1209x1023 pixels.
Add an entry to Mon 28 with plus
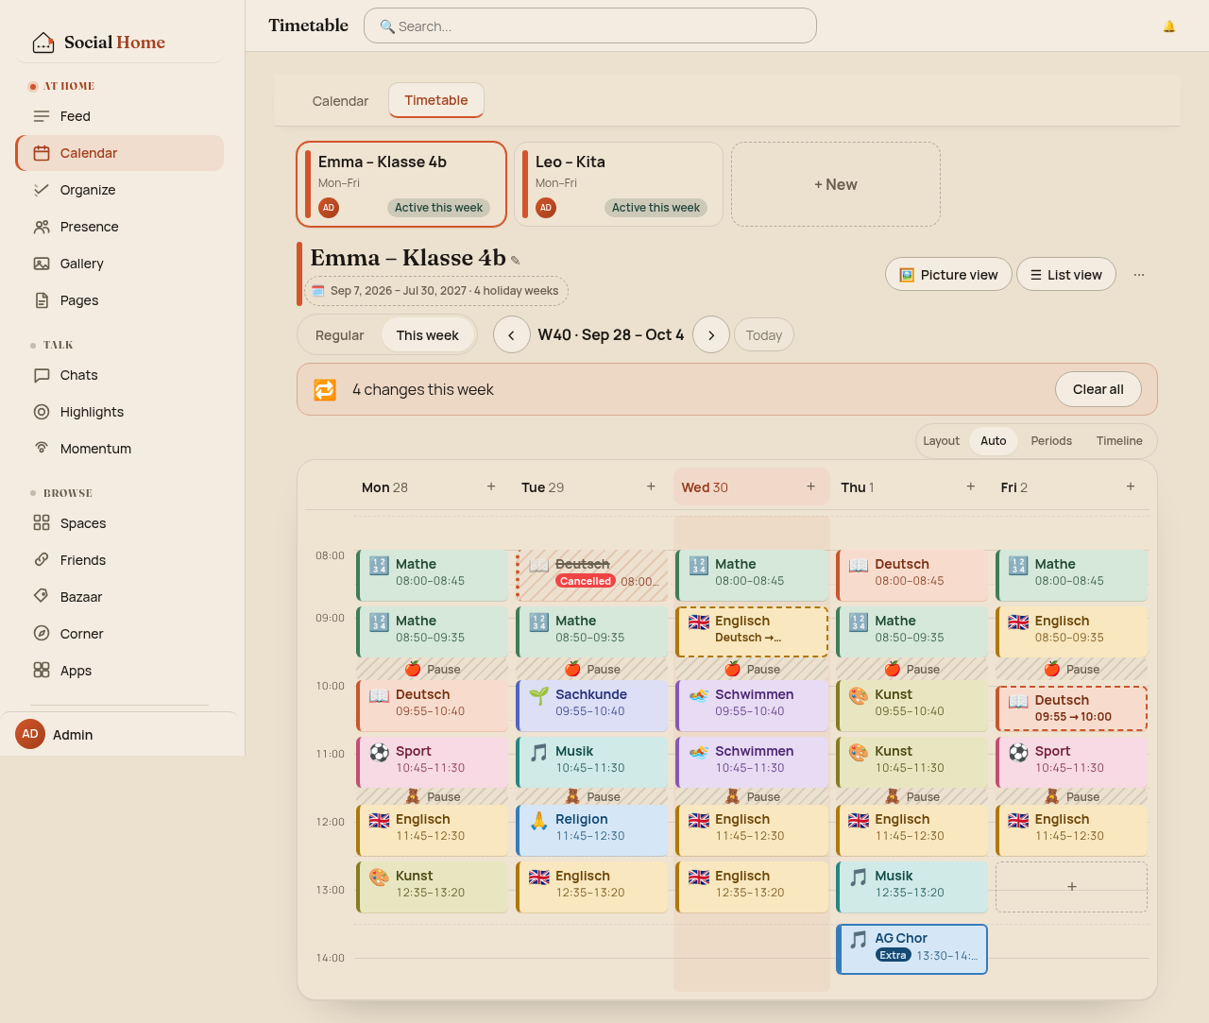click(491, 486)
